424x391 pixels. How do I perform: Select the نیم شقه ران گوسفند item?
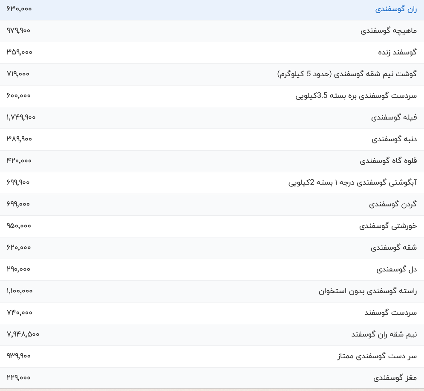pos(384,335)
